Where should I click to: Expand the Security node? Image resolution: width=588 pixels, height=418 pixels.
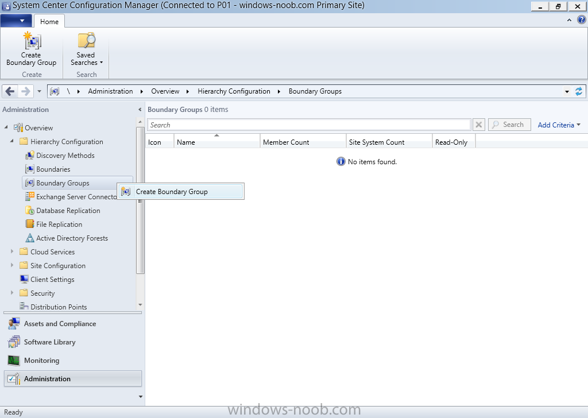pos(12,292)
